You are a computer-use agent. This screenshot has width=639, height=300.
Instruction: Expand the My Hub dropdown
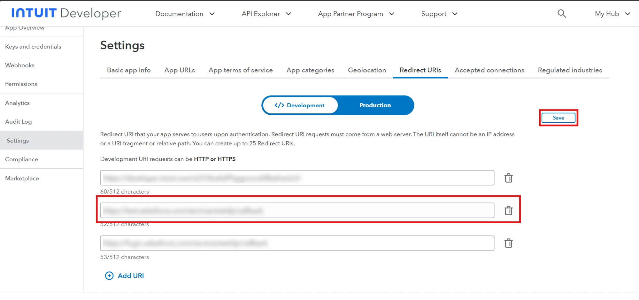tap(612, 13)
